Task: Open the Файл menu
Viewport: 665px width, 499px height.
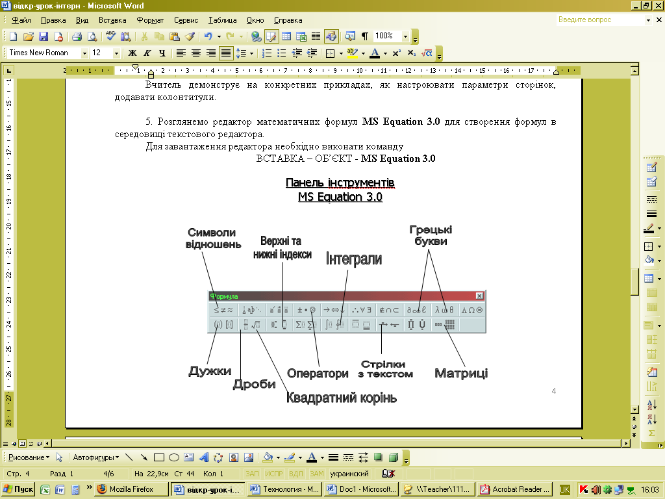Action: [21, 20]
